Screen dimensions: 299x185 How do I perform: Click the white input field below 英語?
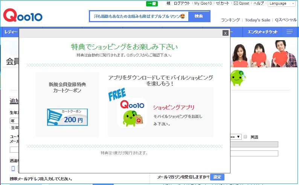point(254,153)
